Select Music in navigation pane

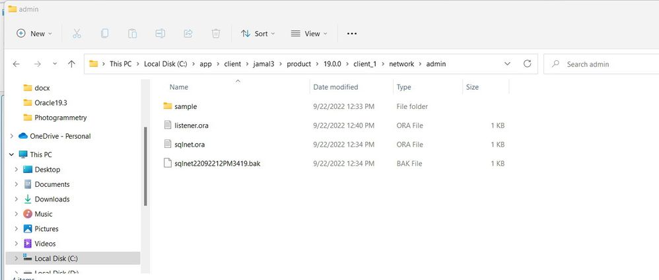coord(44,214)
